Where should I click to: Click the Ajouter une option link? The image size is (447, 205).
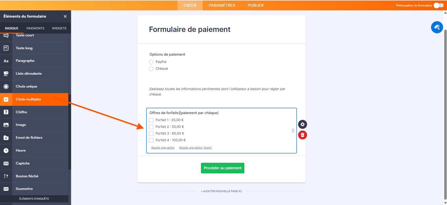click(x=163, y=148)
